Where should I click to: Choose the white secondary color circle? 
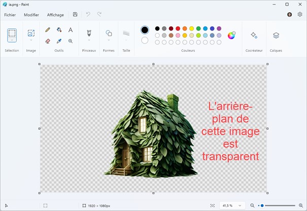point(145,41)
